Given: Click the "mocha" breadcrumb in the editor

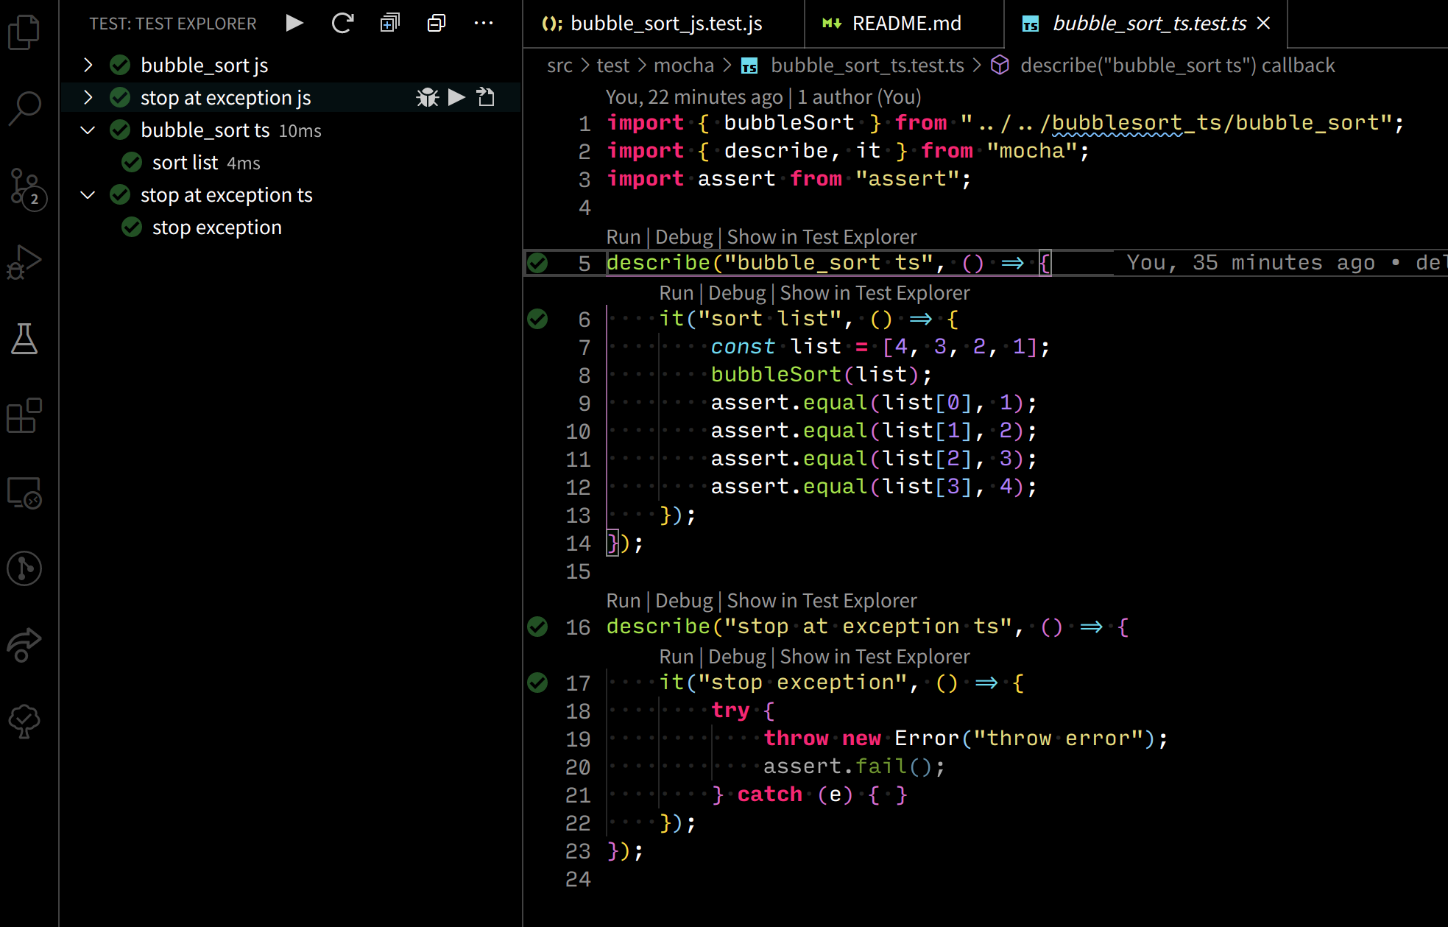Looking at the screenshot, I should tap(684, 65).
